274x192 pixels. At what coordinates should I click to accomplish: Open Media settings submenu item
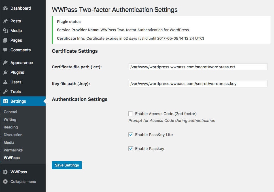click(x=9, y=143)
